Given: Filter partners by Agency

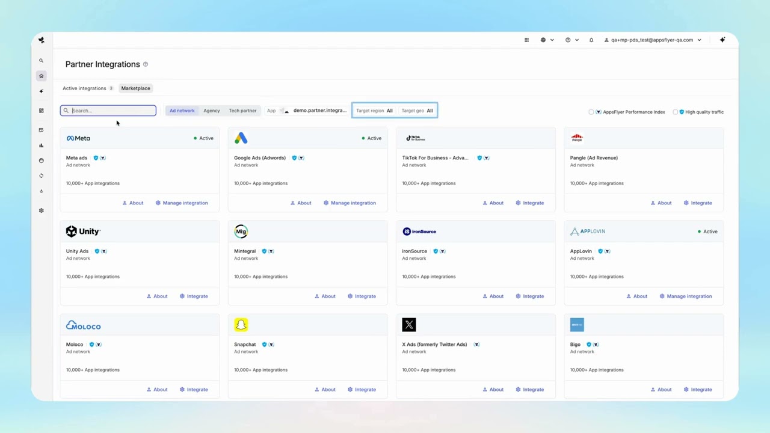Looking at the screenshot, I should [x=212, y=111].
